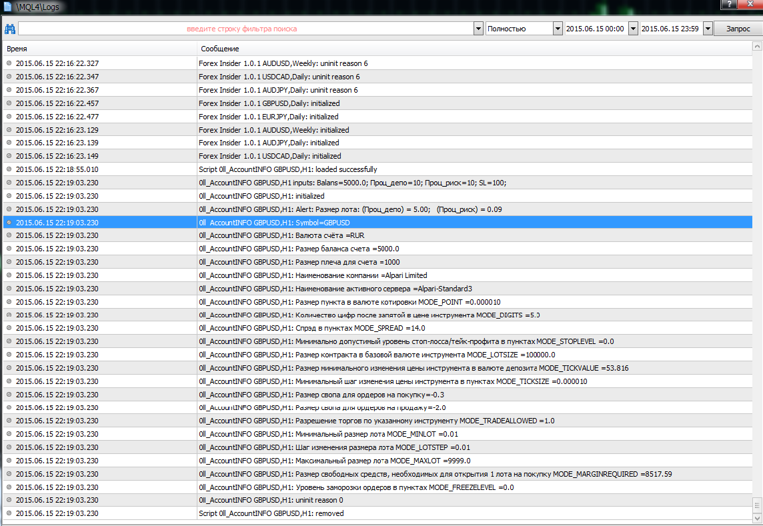Open the Полностью mode dropdown
763x526 pixels.
click(558, 29)
